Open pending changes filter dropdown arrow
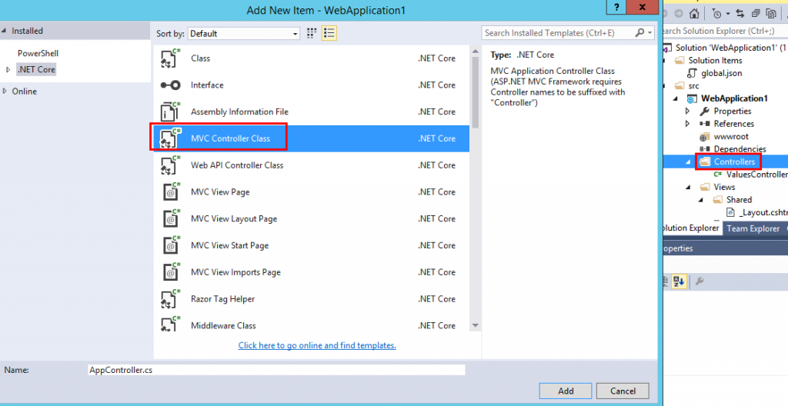This screenshot has height=406, width=788. 728,14
